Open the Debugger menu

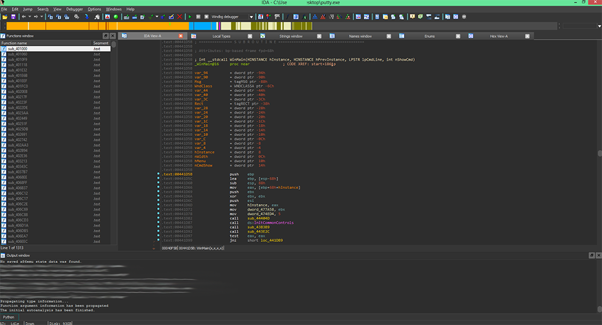point(75,9)
